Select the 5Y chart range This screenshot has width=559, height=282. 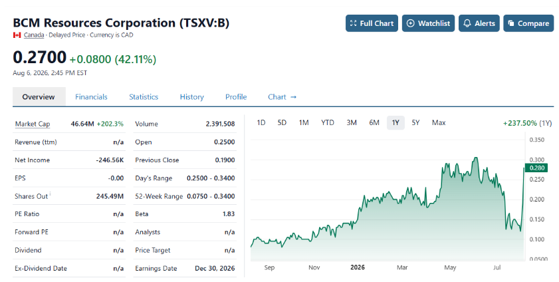[x=415, y=122]
